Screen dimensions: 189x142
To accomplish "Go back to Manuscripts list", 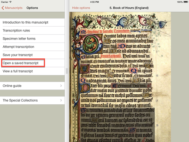I will coord(12,8).
